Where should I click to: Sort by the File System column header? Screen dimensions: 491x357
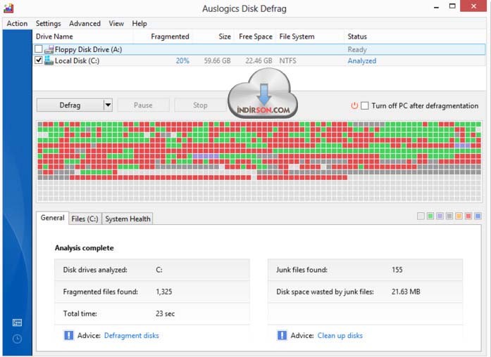[x=297, y=37]
